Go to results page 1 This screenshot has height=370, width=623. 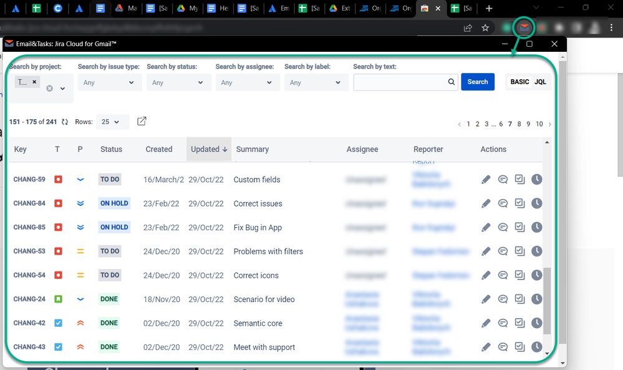tap(468, 124)
